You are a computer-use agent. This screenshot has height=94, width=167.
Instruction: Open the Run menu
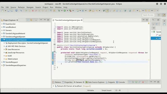52,7
